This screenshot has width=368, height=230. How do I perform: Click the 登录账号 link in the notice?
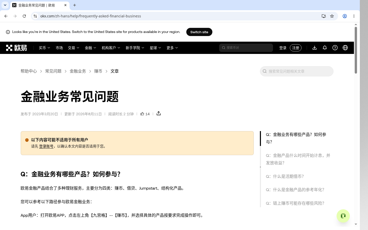click(46, 146)
